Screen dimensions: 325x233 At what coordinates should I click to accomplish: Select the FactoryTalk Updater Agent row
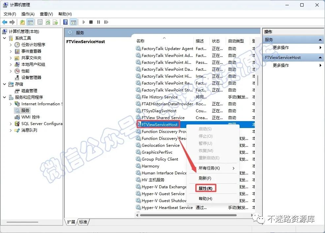195,49
